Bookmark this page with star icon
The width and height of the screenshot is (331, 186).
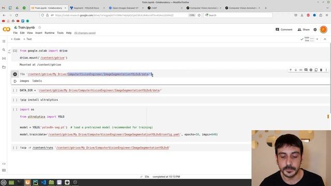pos(199,15)
